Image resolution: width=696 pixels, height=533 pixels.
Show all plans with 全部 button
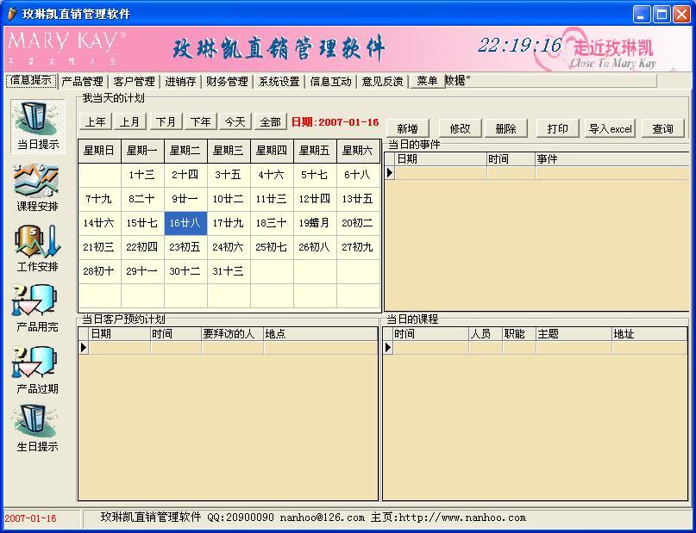pos(271,121)
